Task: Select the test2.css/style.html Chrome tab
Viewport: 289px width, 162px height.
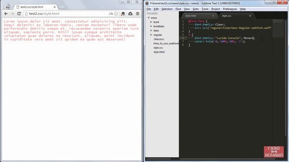Action: coord(36,7)
